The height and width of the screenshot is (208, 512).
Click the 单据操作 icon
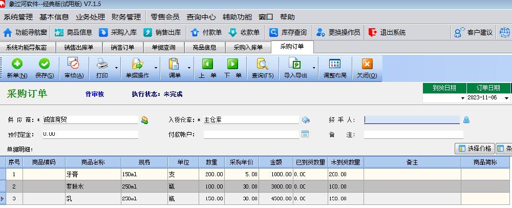137,64
